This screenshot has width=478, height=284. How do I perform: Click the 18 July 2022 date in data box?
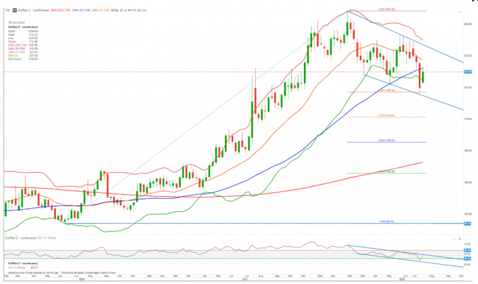pyautogui.click(x=17, y=22)
